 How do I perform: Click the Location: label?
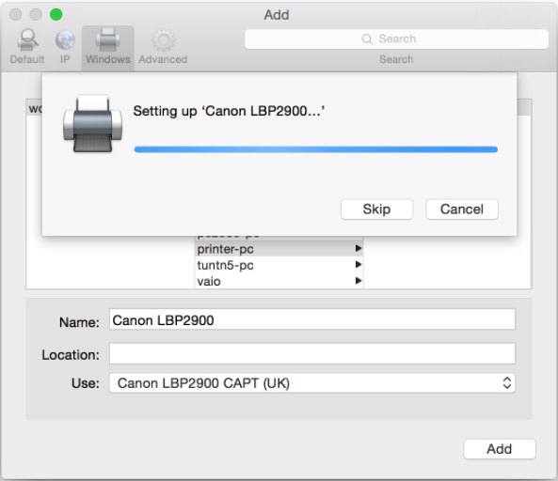tap(71, 355)
